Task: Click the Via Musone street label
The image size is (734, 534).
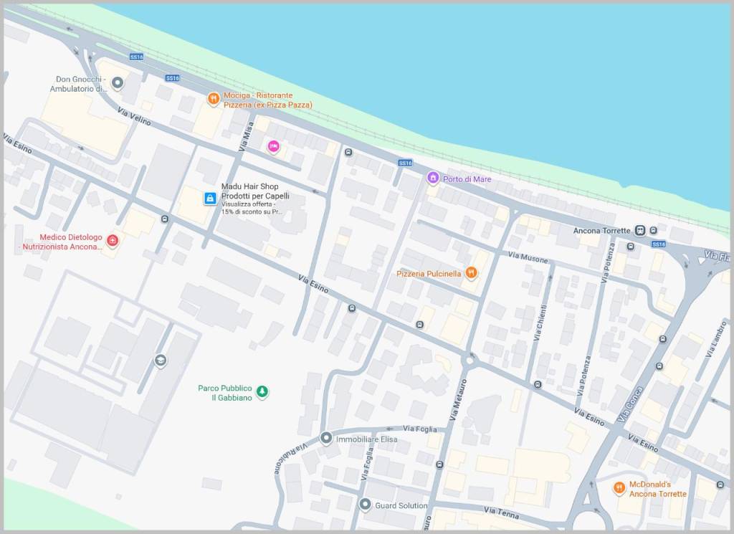Action: (528, 257)
